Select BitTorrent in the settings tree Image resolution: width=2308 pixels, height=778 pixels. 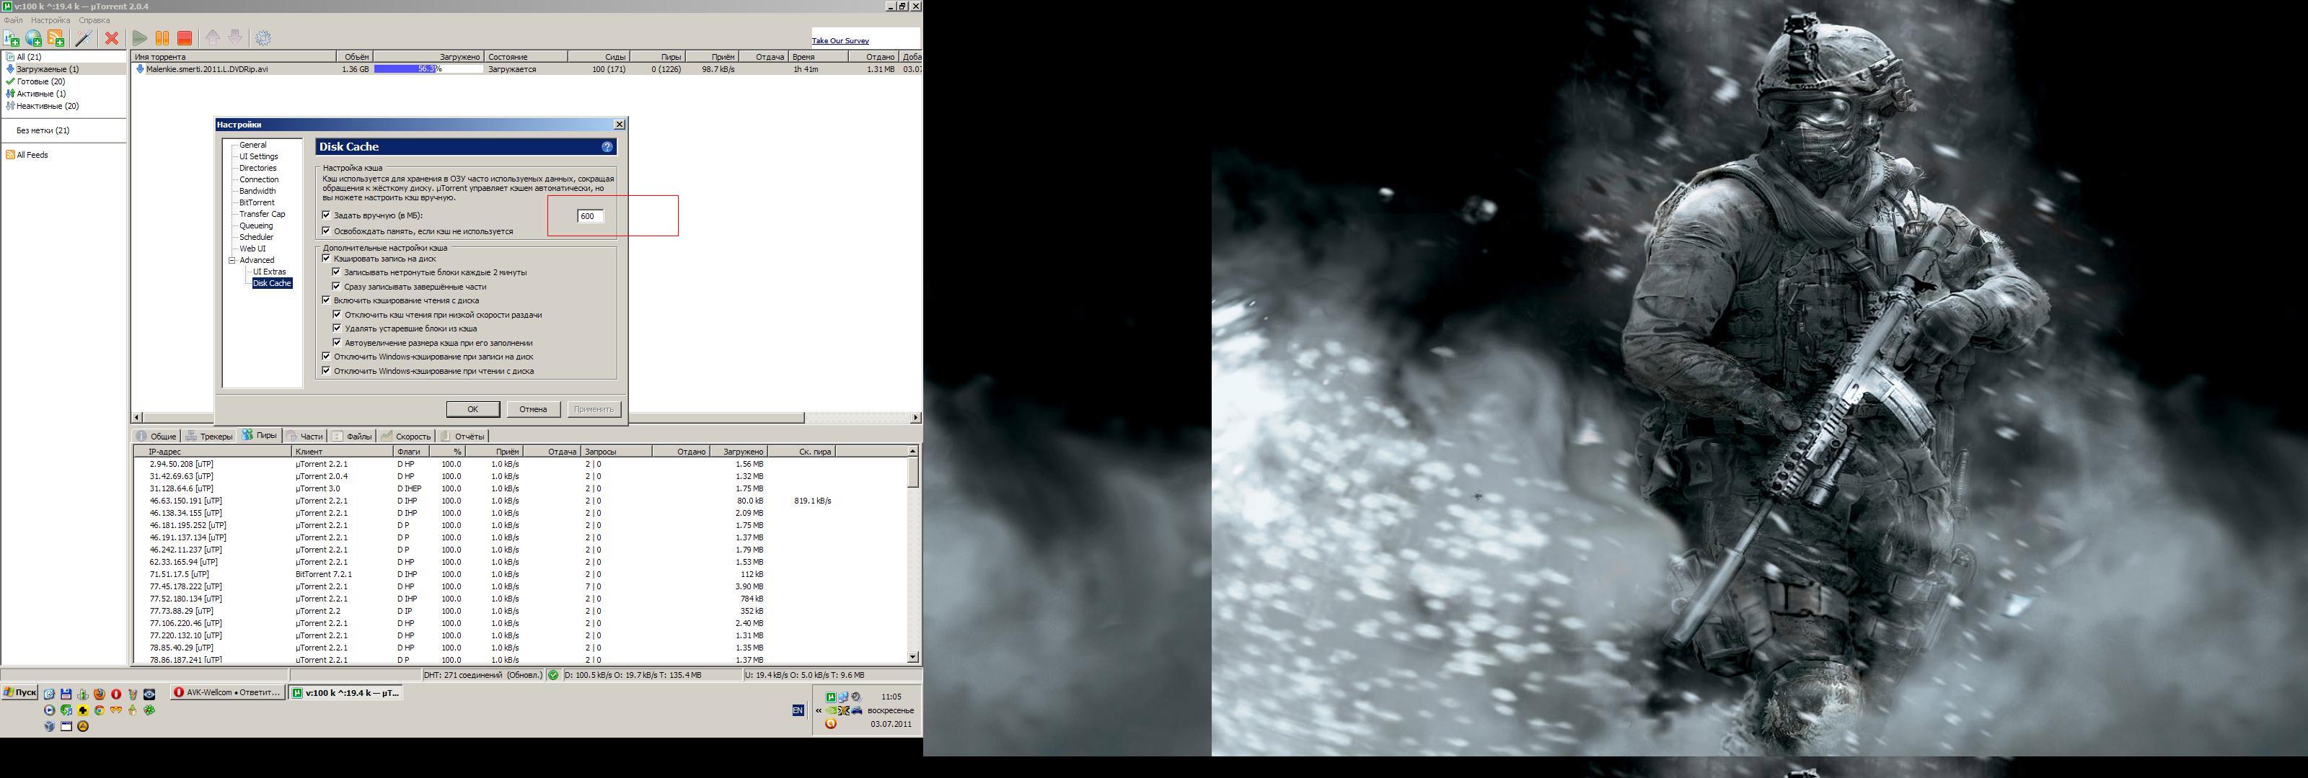pos(256,202)
